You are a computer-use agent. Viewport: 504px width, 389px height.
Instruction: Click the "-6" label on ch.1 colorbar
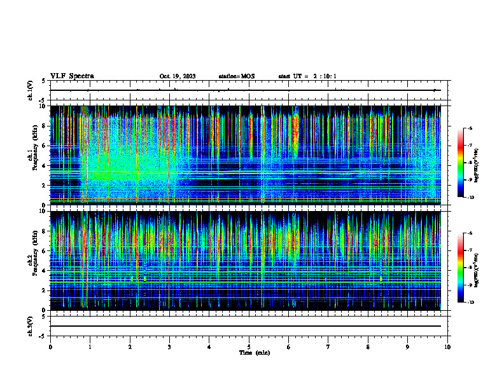coord(470,128)
